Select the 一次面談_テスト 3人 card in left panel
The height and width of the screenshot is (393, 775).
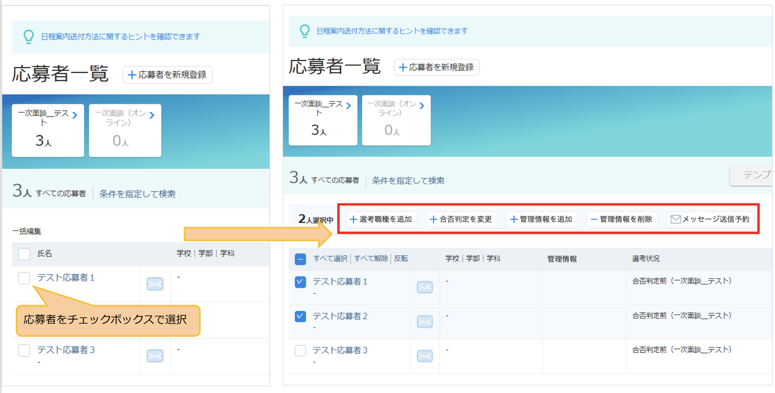(48, 131)
